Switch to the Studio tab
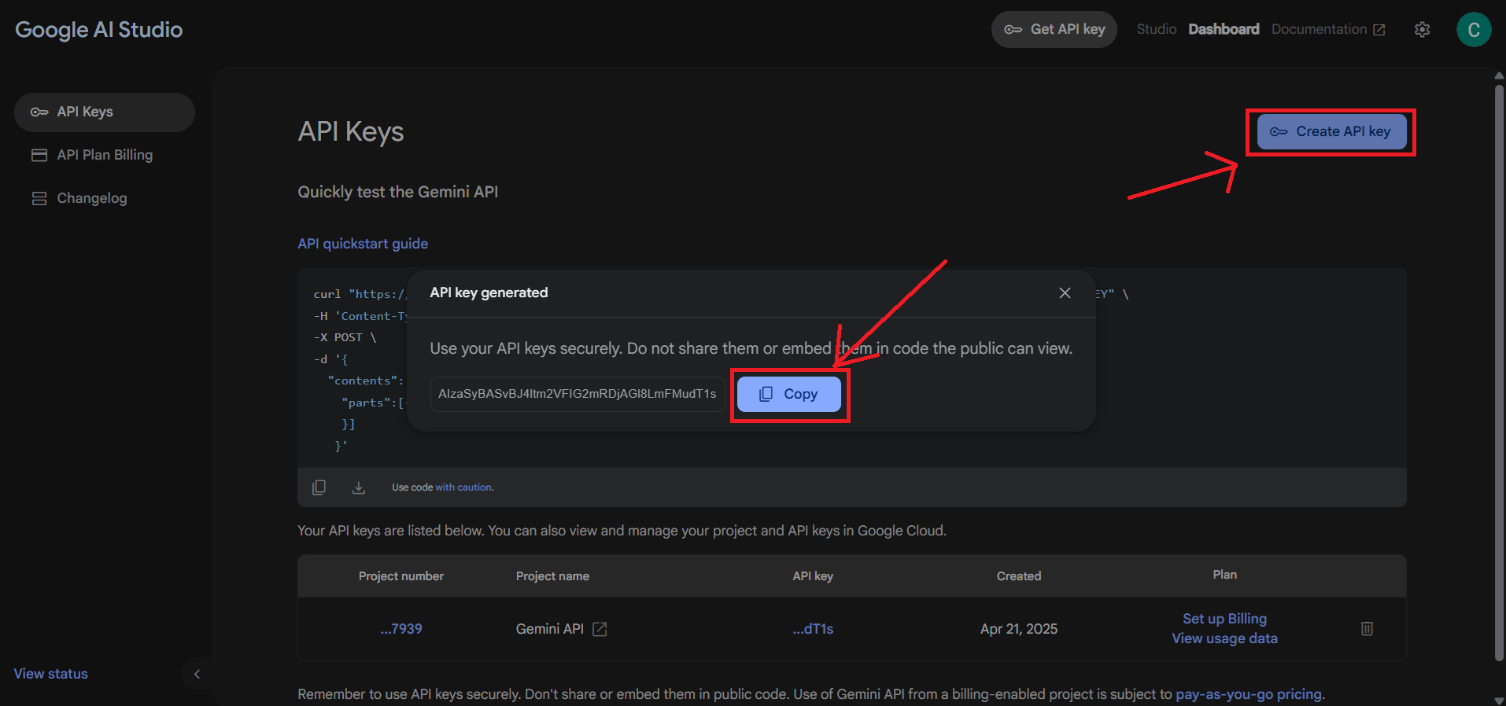Image resolution: width=1506 pixels, height=706 pixels. point(1156,30)
